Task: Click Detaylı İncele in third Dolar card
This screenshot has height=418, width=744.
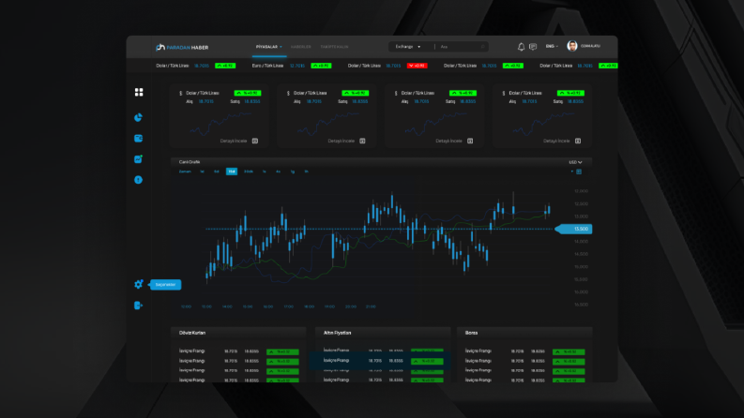Action: point(448,141)
